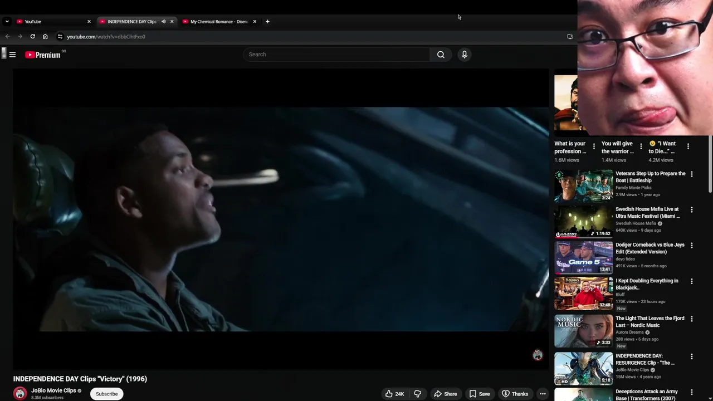
Task: Open options for 'You will give the warrior' short
Action: coord(641,146)
